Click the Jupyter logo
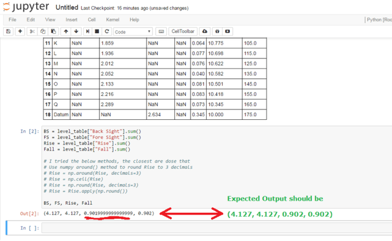 click(27, 7)
